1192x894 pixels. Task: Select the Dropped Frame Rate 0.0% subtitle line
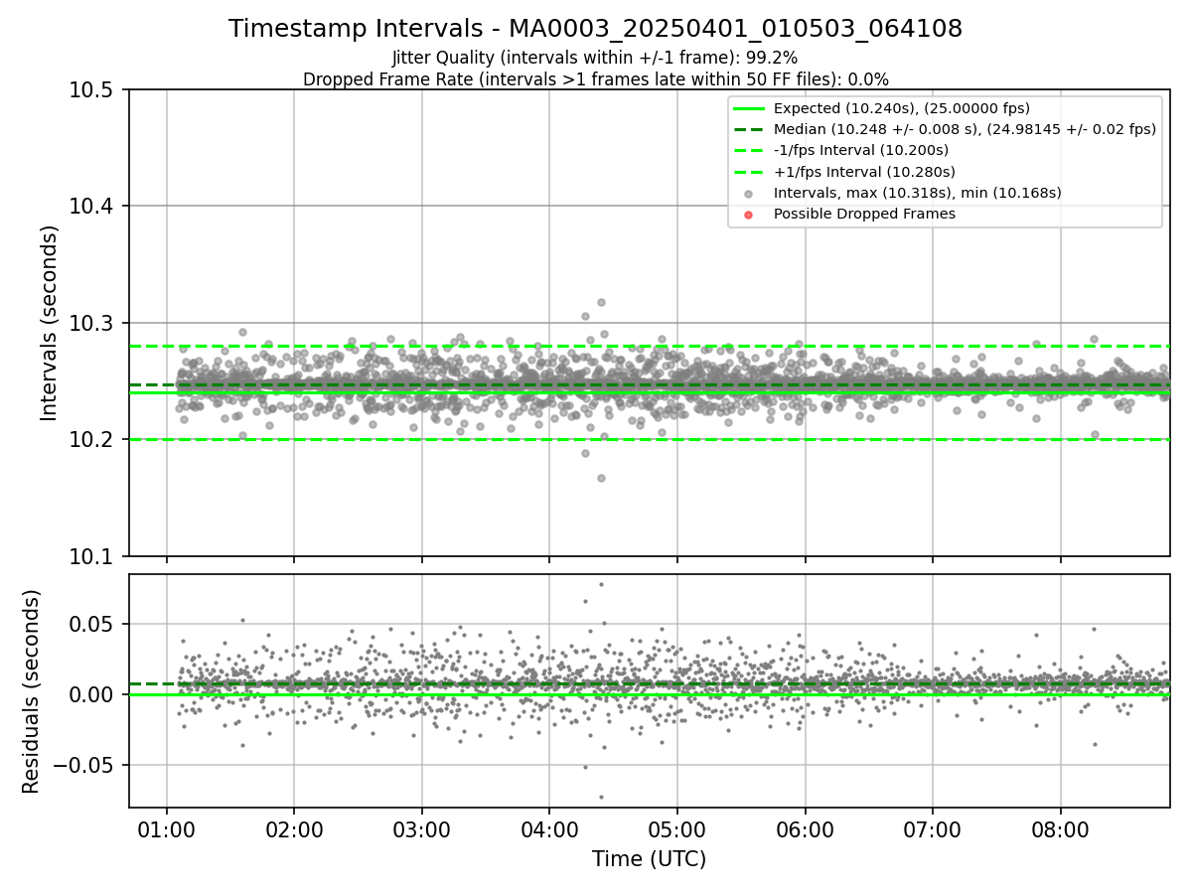[595, 79]
